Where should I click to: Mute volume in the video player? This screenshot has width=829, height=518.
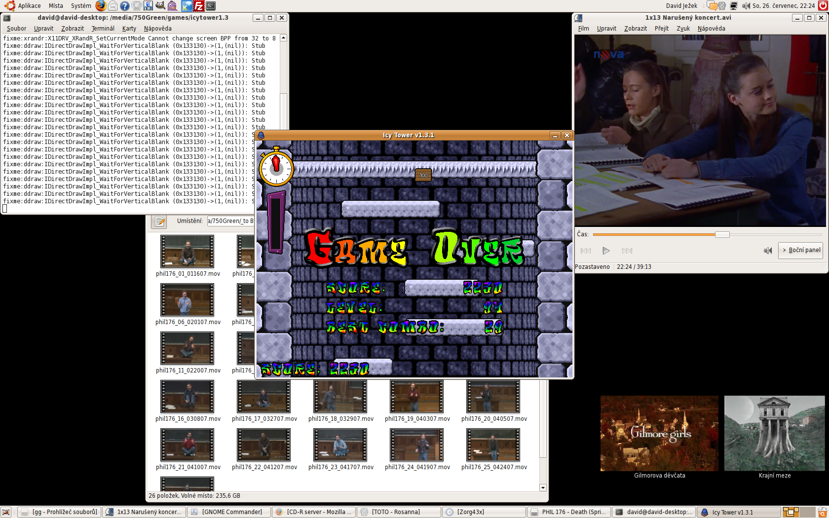pyautogui.click(x=767, y=251)
